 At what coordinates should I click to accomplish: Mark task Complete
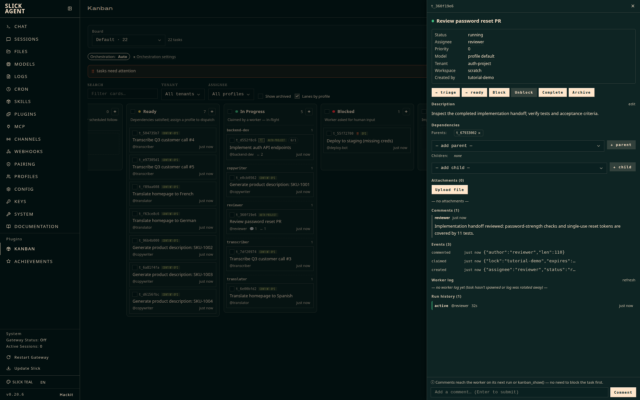coord(553,93)
